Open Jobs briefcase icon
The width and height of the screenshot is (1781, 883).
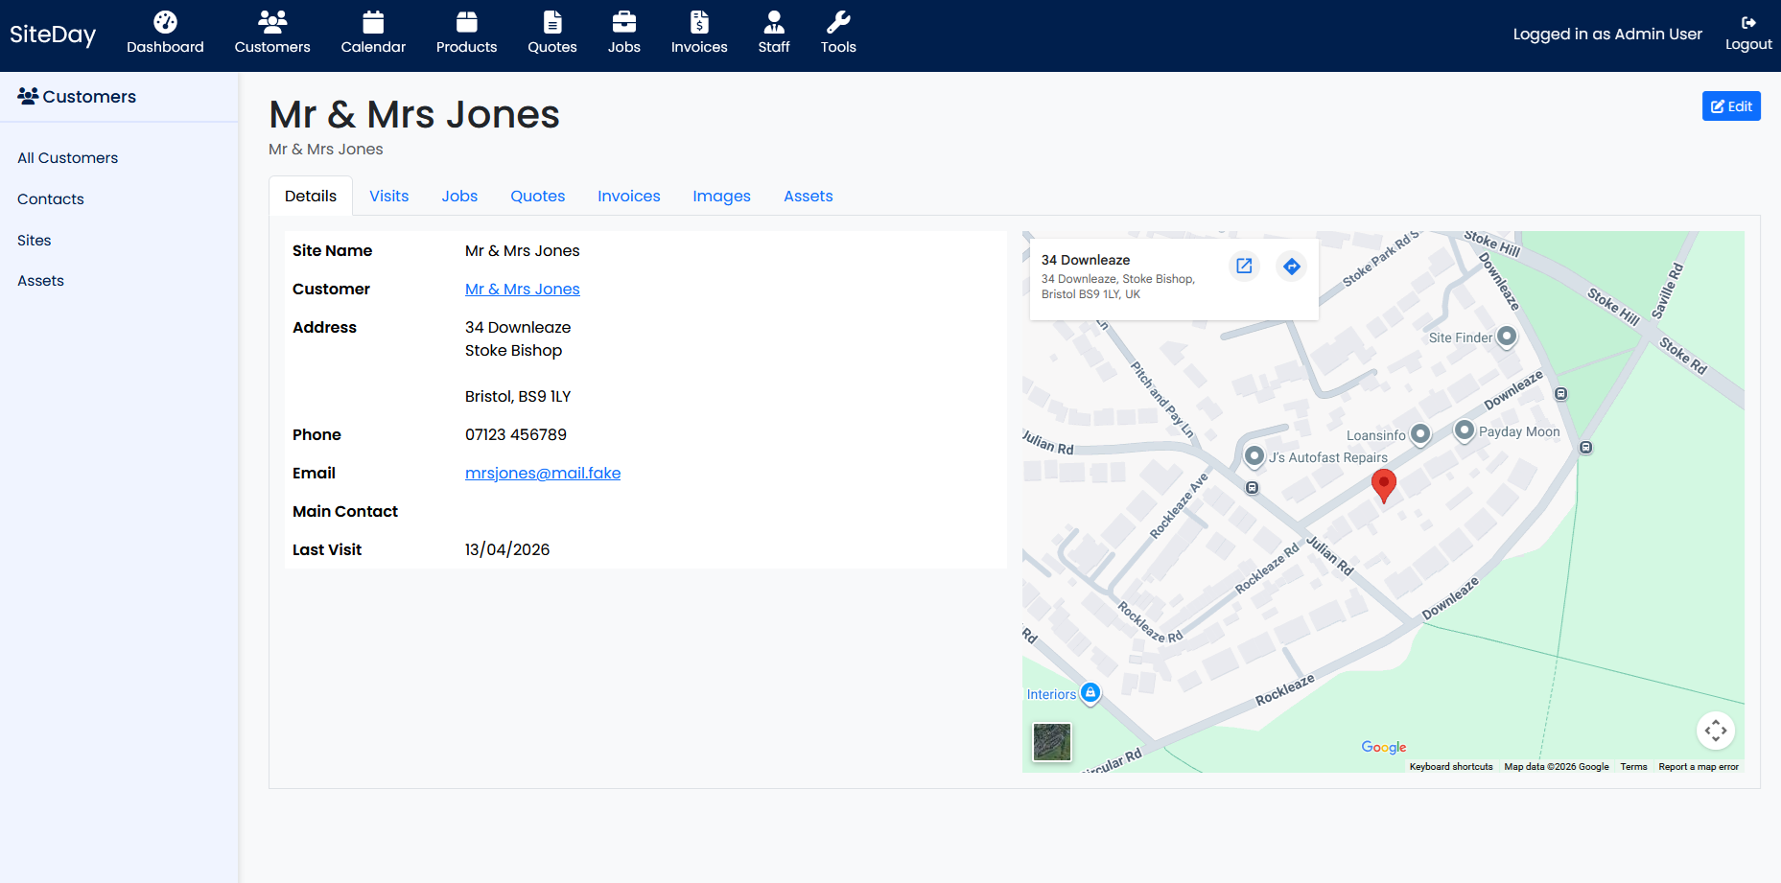click(x=623, y=22)
